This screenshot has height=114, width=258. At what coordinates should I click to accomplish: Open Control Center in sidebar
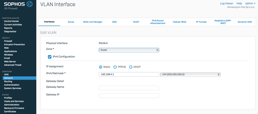pyautogui.click(x=11, y=21)
